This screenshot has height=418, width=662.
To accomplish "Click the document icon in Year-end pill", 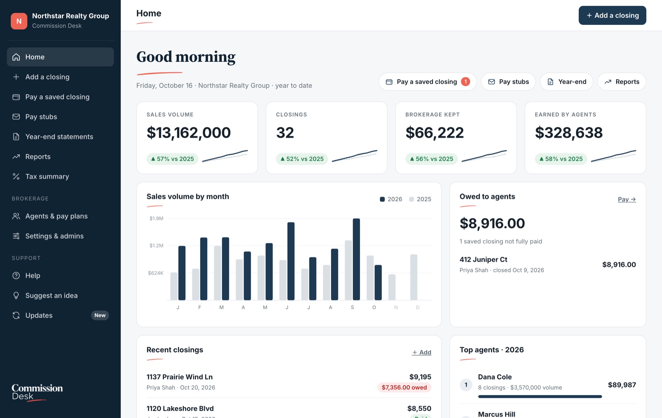I will [550, 82].
